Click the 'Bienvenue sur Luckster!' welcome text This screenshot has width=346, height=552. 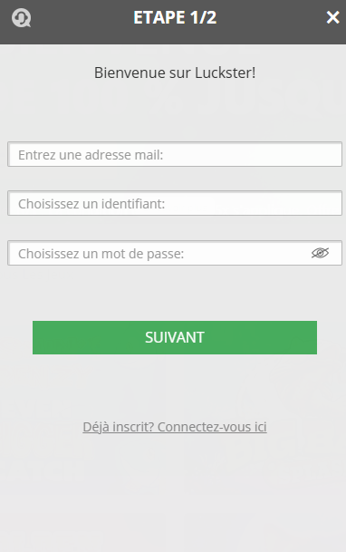click(175, 73)
